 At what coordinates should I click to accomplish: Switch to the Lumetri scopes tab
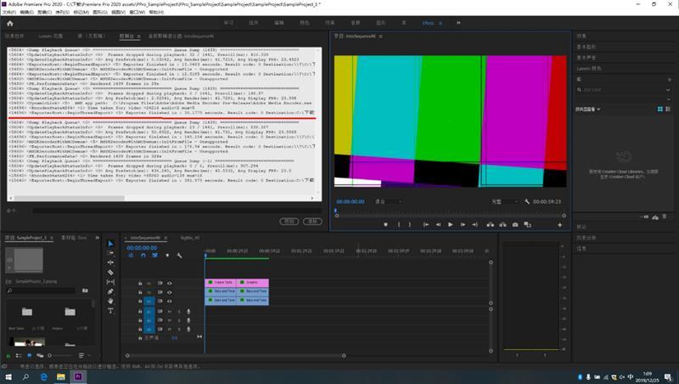[50, 36]
